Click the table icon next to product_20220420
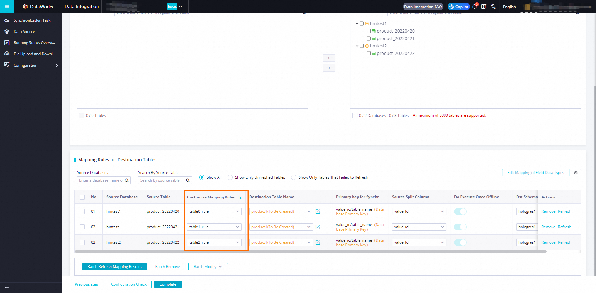 (374, 31)
